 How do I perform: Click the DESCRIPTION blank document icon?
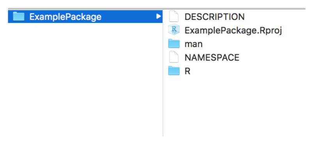(x=173, y=16)
